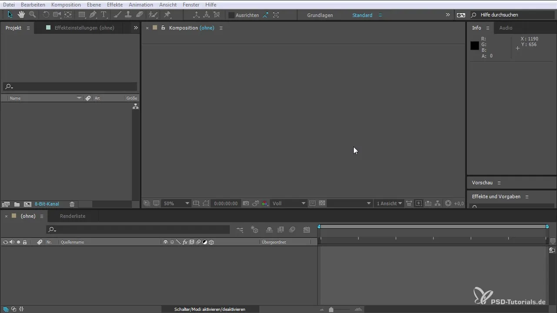Open the Animation menu
The width and height of the screenshot is (557, 313).
(x=141, y=4)
